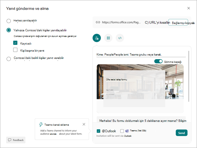Select the invite people icon
197x148 pixels.
(97, 38)
